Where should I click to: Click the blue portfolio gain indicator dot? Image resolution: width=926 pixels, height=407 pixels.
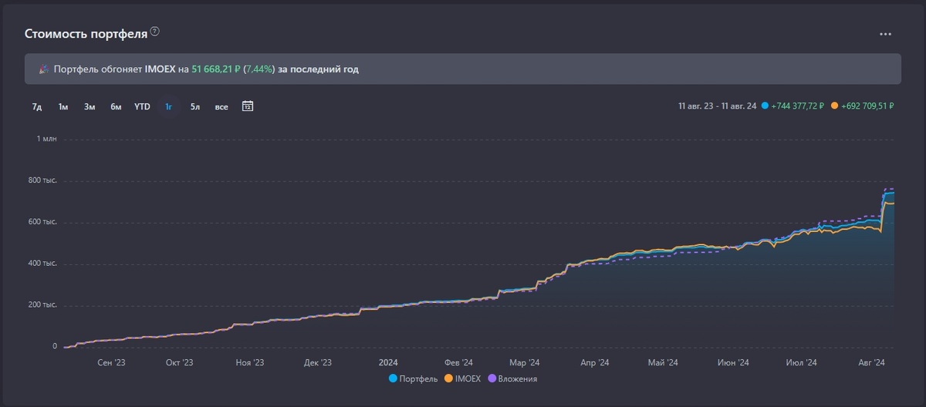coord(765,106)
